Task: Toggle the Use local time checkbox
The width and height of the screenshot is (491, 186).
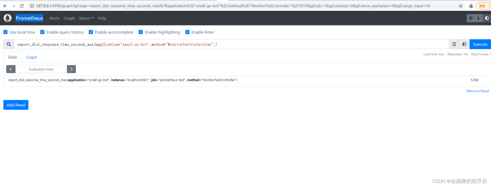Action: point(5,32)
